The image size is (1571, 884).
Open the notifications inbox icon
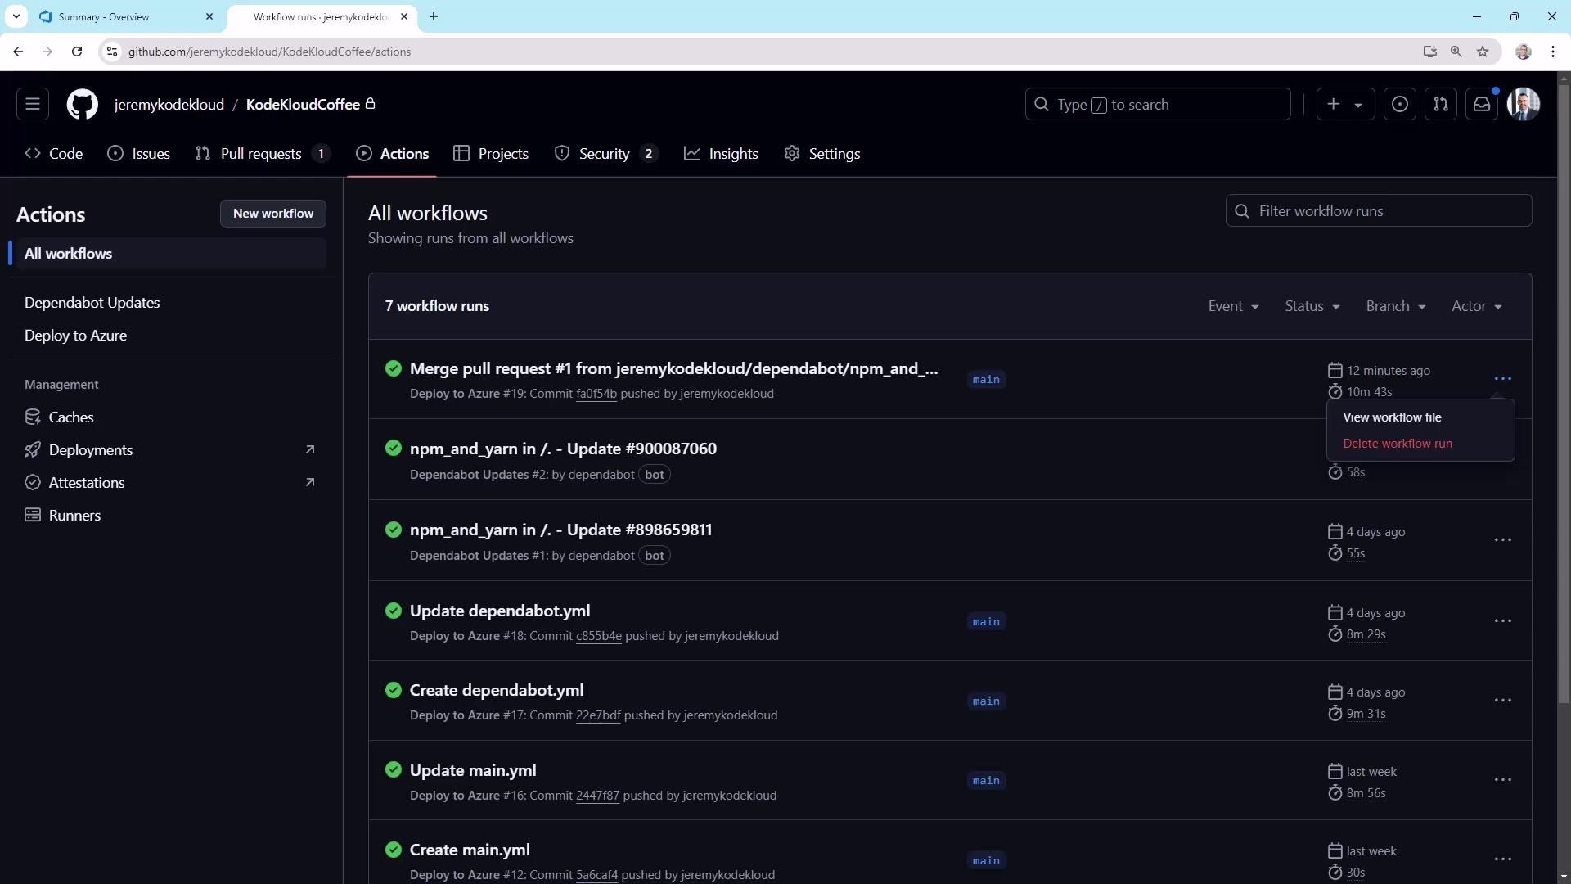(1482, 104)
